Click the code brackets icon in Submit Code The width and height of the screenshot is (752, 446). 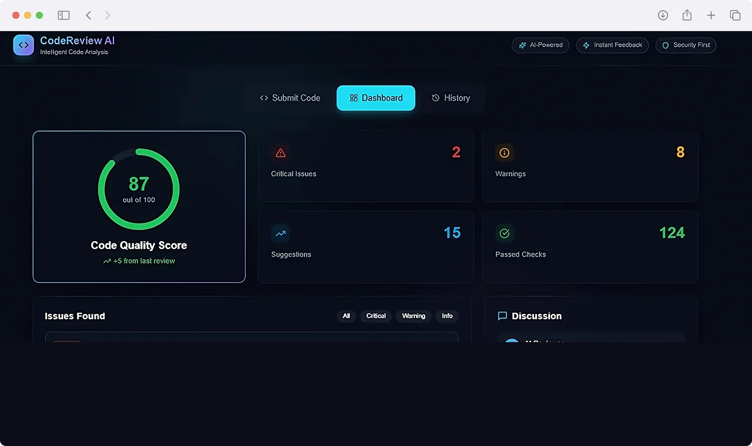coord(264,98)
